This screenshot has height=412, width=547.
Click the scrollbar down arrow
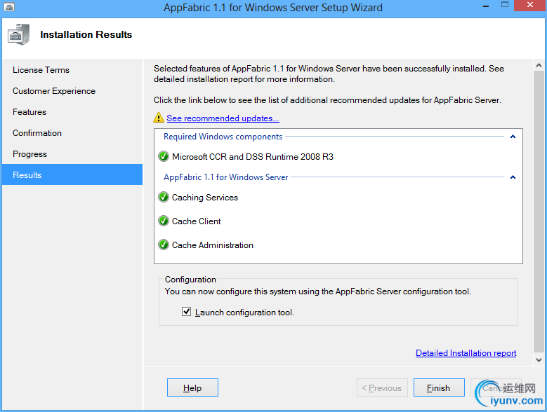point(539,360)
